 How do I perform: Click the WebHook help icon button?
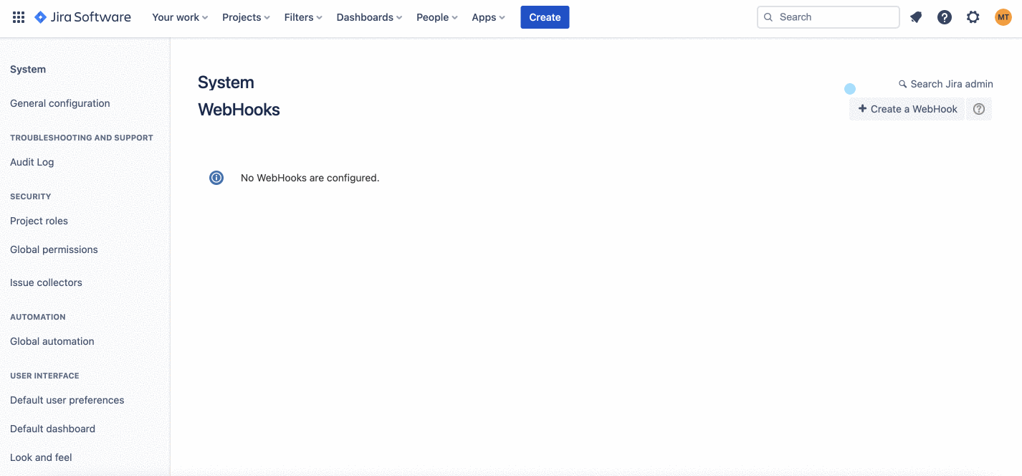click(979, 109)
